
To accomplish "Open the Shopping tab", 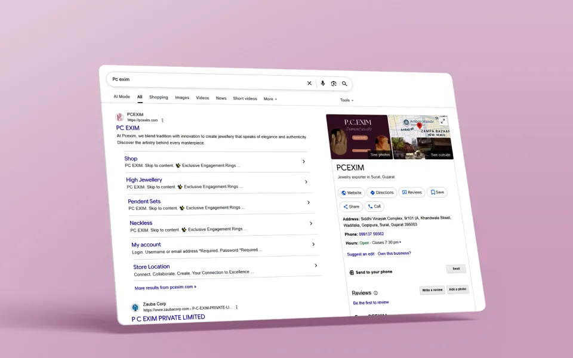I will tap(159, 97).
